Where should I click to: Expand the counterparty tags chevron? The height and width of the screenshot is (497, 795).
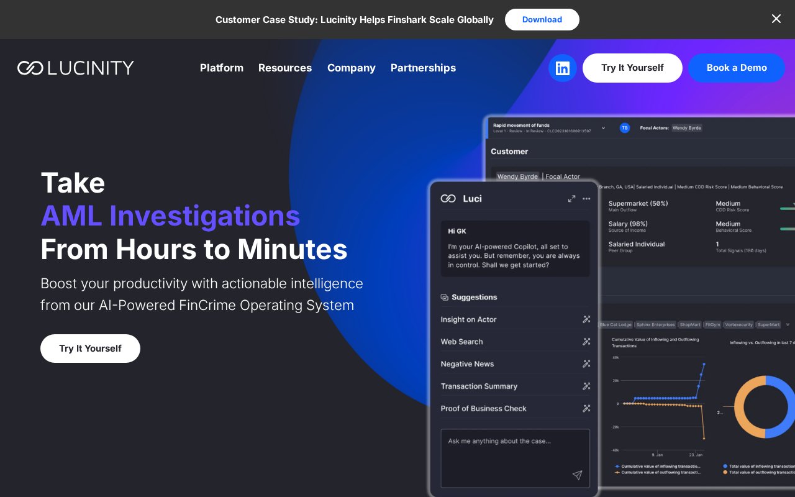[x=788, y=325]
